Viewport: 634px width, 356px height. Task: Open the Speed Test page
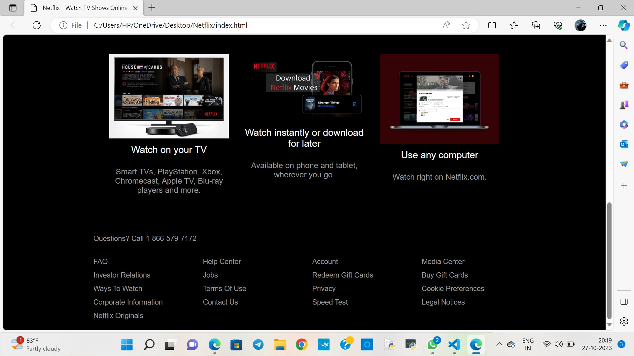pos(330,302)
